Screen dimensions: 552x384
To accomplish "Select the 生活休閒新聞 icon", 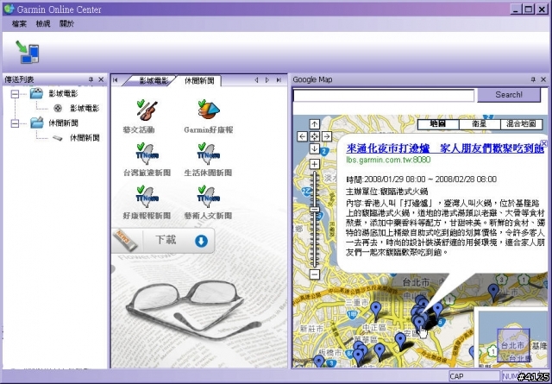I will (x=209, y=154).
